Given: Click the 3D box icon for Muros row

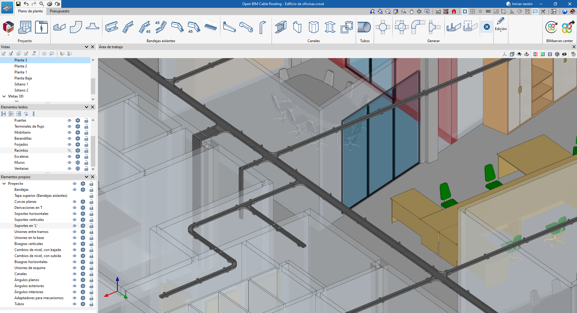Looking at the screenshot, I should 78,163.
